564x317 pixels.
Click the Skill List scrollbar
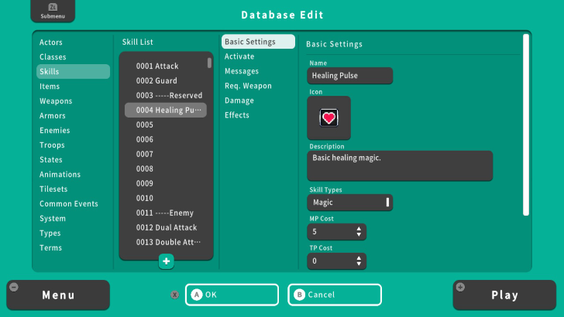(209, 63)
